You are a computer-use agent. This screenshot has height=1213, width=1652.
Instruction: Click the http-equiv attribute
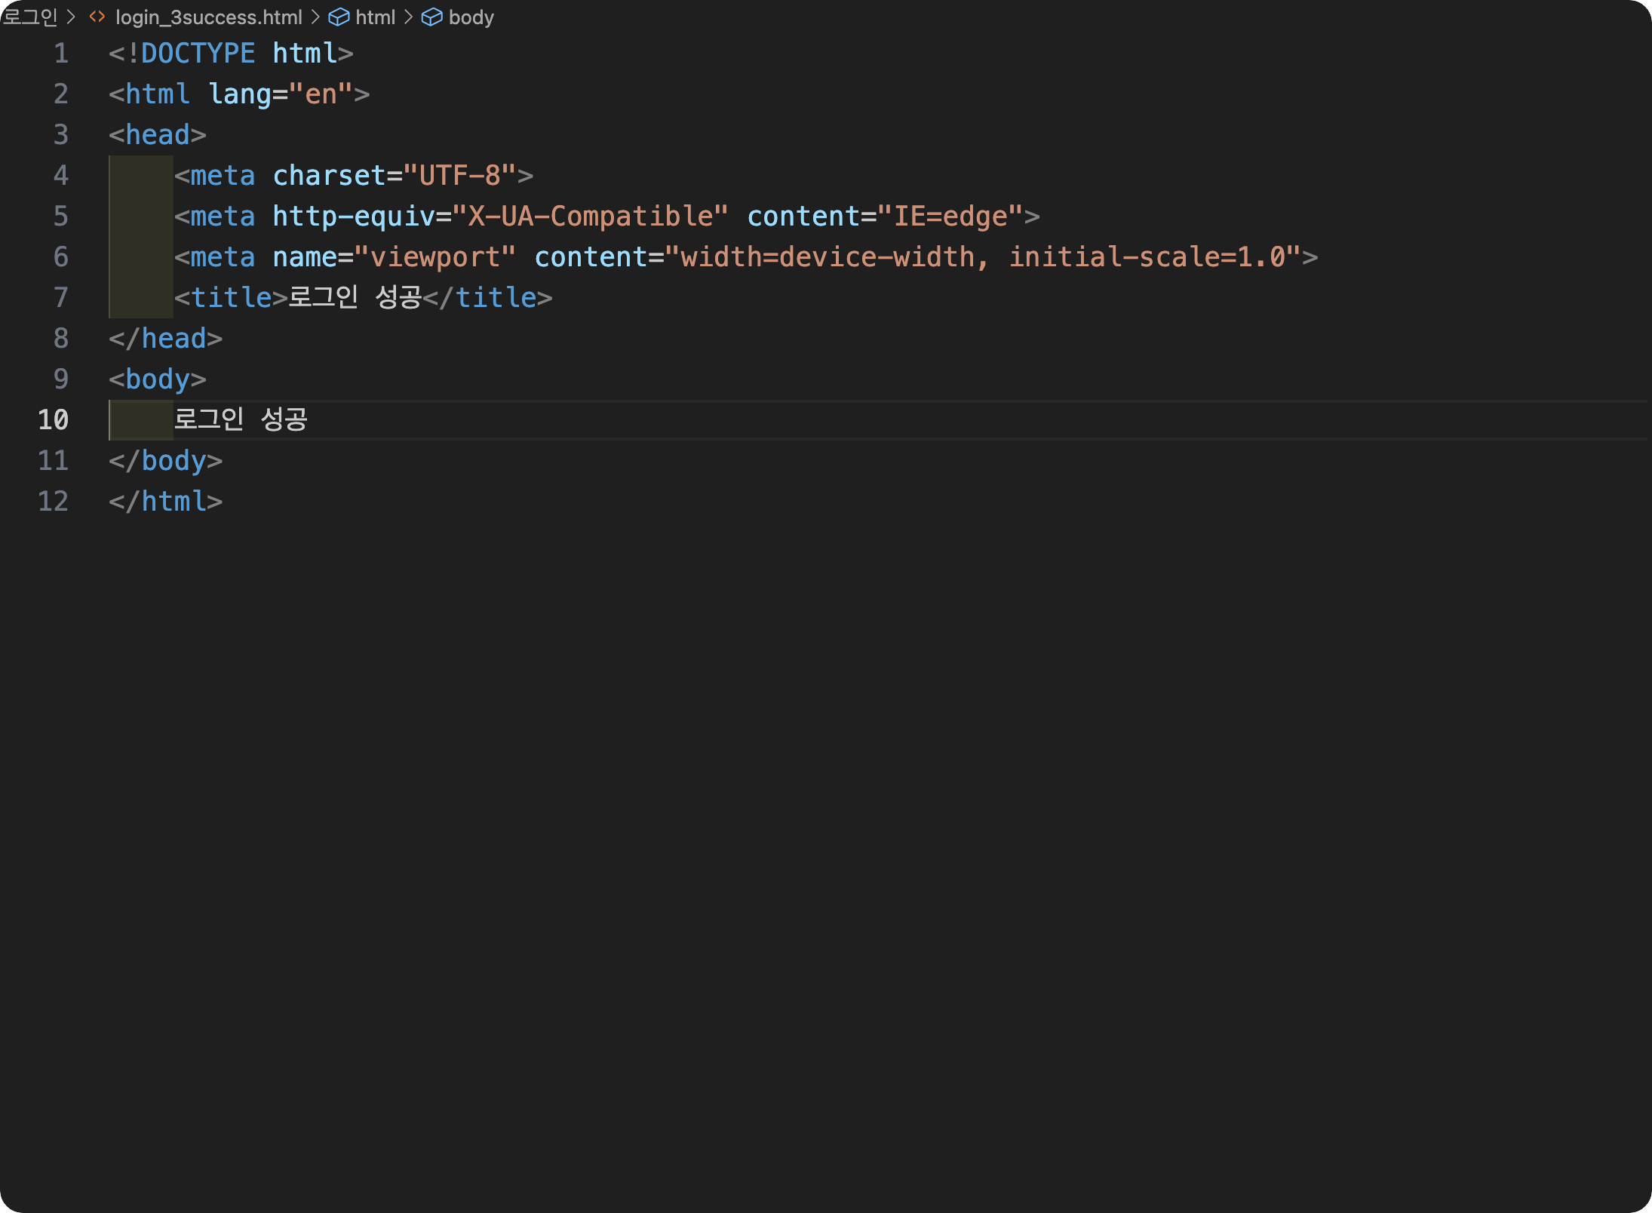354,216
